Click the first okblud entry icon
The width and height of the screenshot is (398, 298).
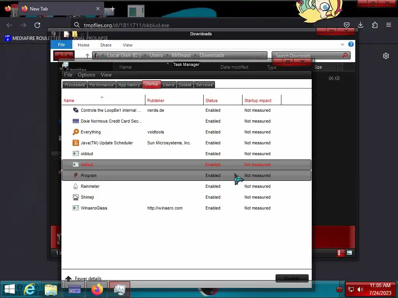76,154
